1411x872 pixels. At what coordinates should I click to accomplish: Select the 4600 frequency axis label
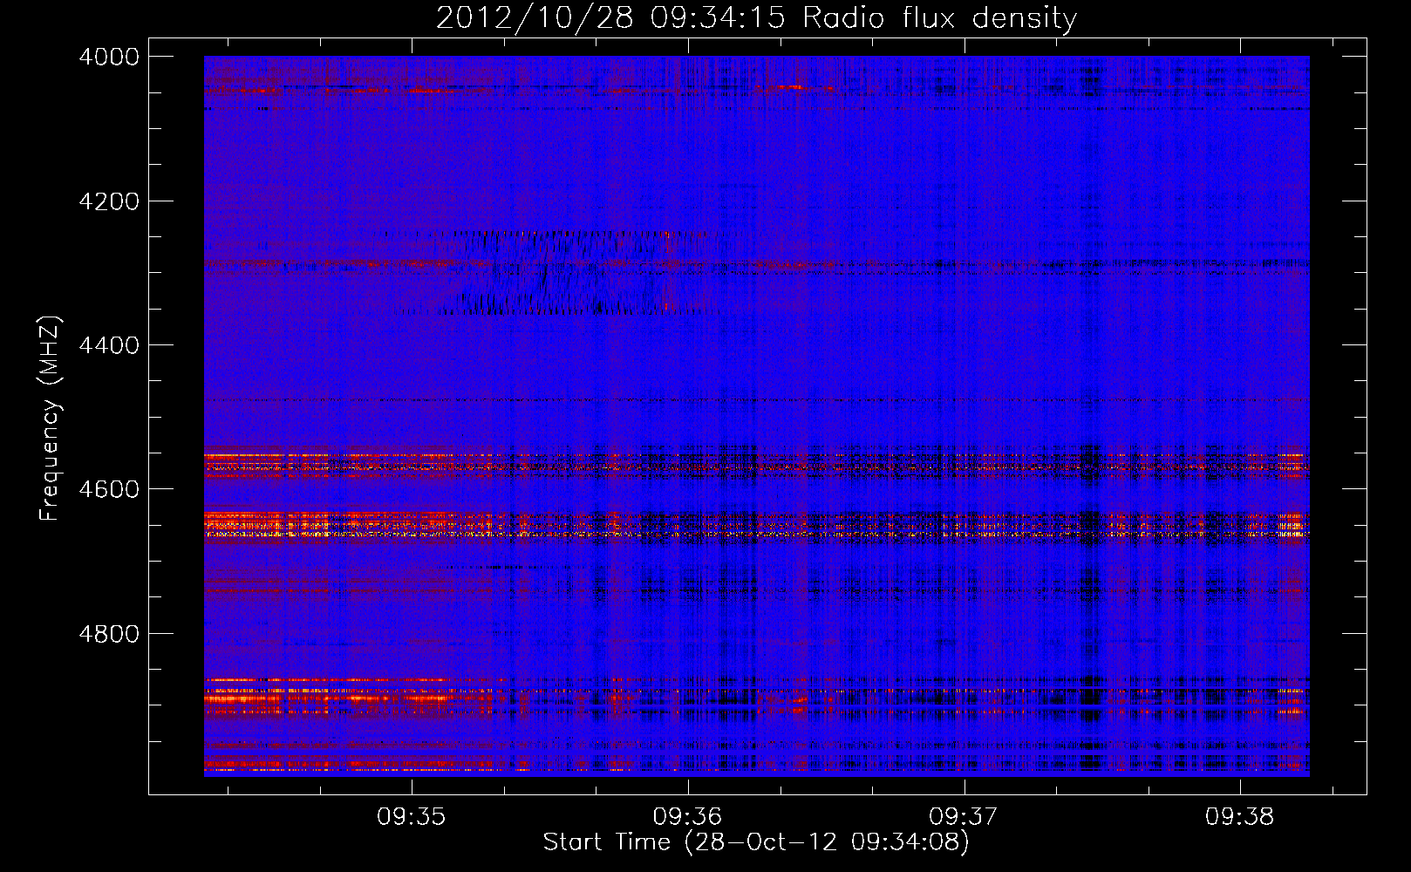pyautogui.click(x=109, y=489)
